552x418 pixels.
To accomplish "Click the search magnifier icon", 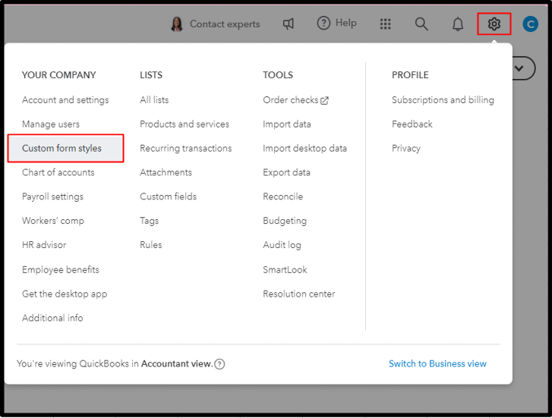I will [421, 24].
